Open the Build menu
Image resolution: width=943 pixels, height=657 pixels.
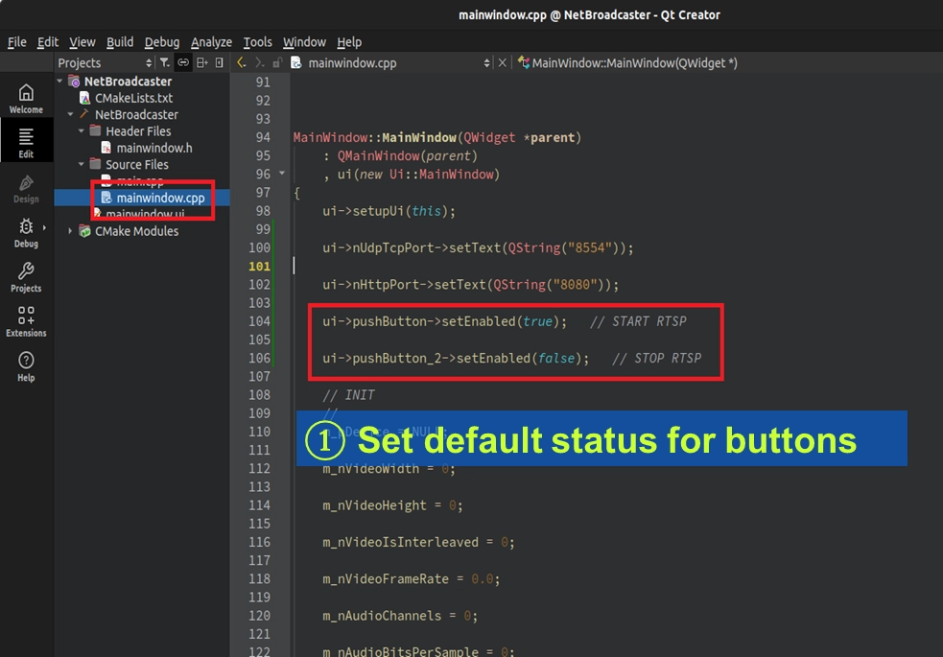[120, 42]
